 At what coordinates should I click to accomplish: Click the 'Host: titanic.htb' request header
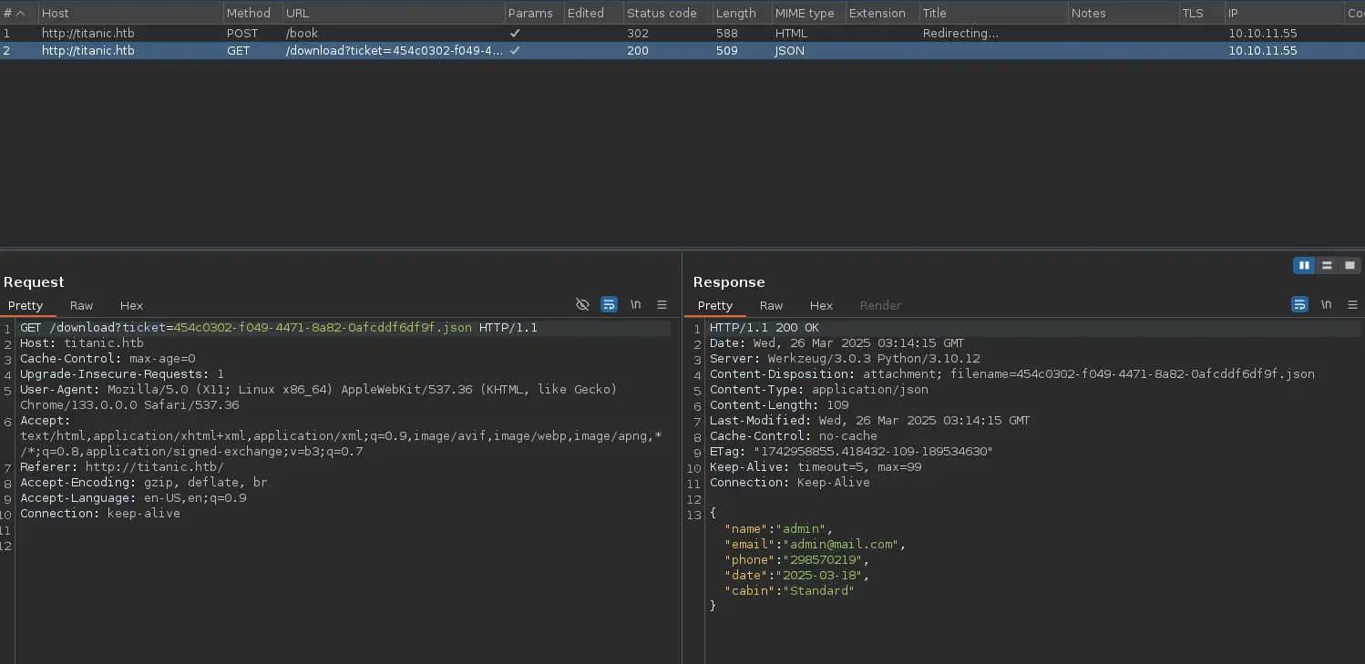pos(82,343)
